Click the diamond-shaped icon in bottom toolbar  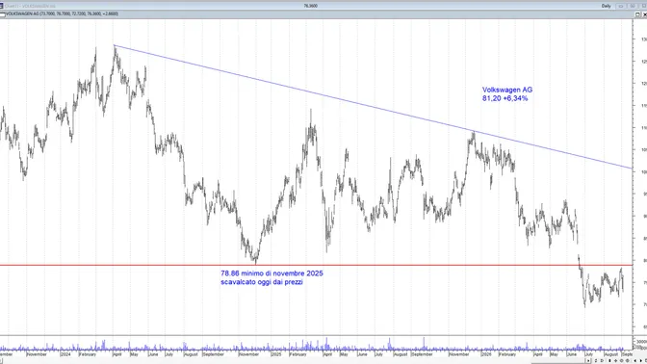point(615,361)
